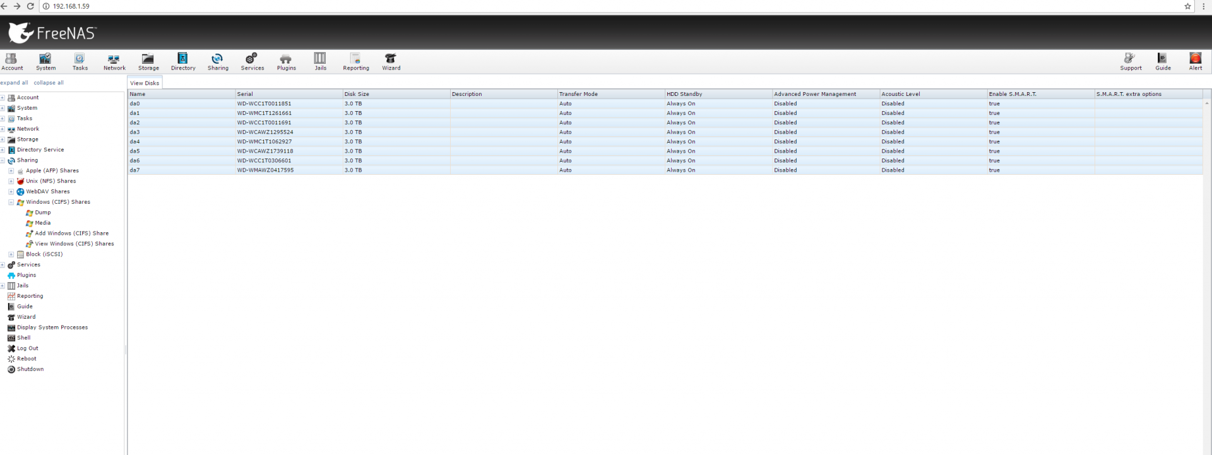Open the Guide toolbar icon

coord(1163,61)
